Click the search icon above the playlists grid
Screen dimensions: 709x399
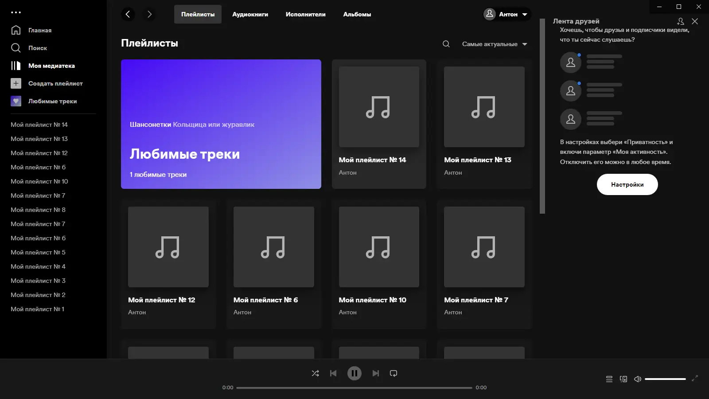[x=446, y=44]
